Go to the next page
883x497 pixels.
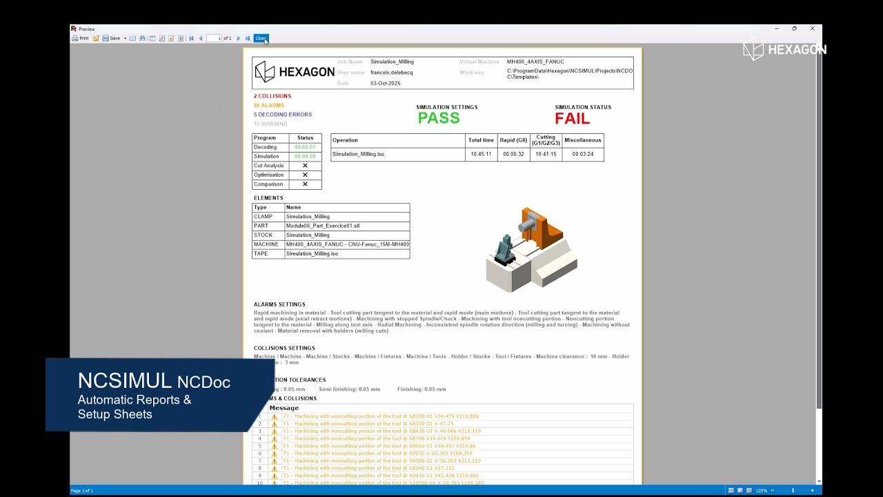239,38
